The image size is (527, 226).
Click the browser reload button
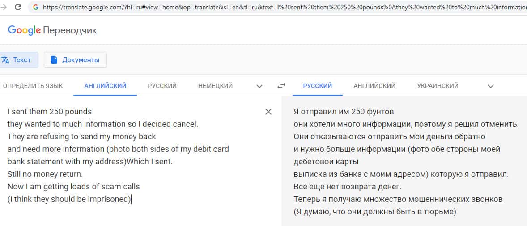point(18,7)
